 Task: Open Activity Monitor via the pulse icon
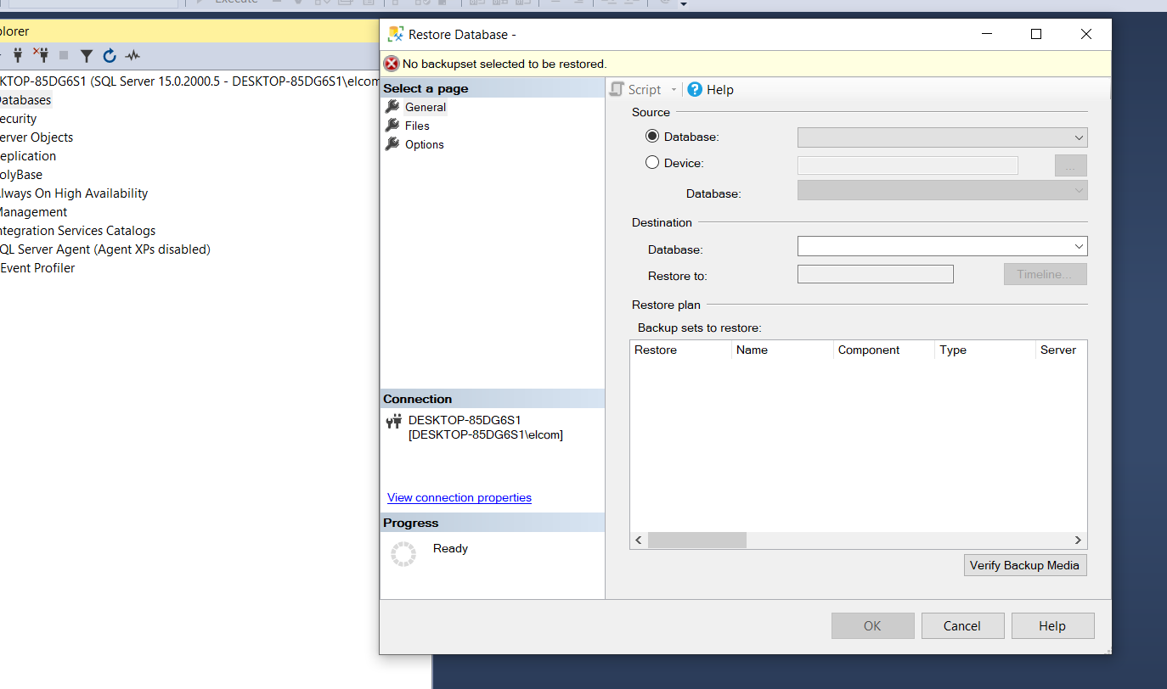132,56
